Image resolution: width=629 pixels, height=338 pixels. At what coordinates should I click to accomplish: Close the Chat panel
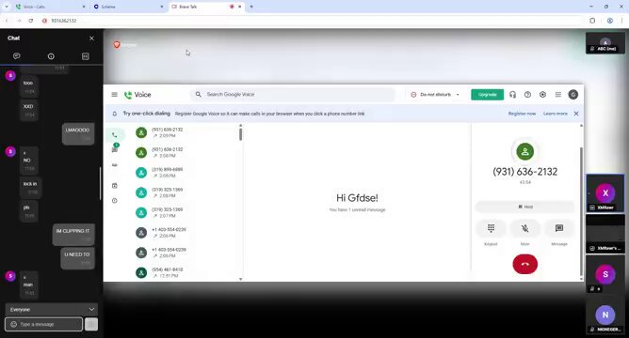point(91,38)
